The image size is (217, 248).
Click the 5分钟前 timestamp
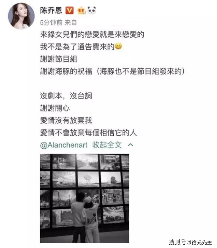click(51, 23)
